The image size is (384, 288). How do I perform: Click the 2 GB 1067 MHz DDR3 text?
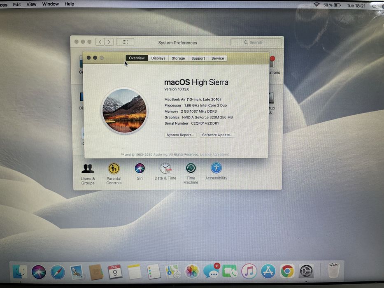pyautogui.click(x=199, y=111)
